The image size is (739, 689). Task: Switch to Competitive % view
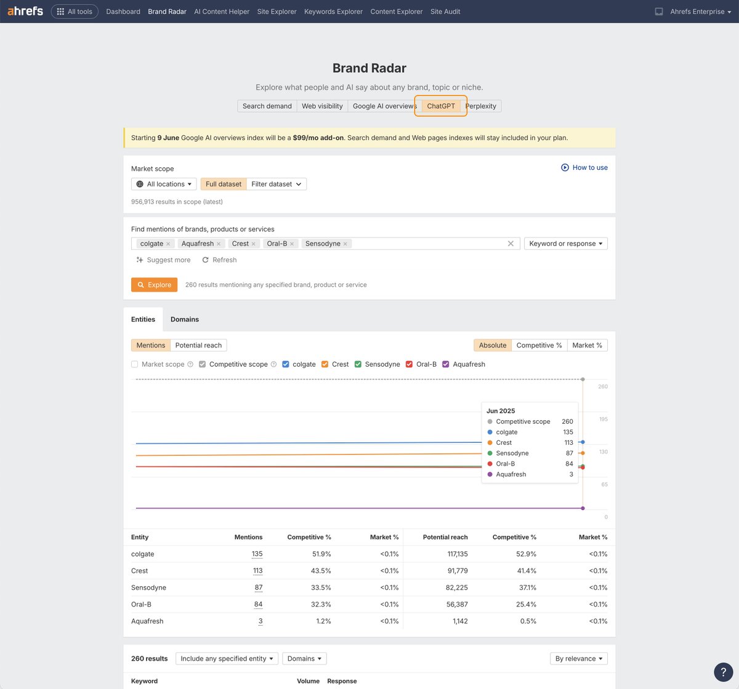click(539, 345)
